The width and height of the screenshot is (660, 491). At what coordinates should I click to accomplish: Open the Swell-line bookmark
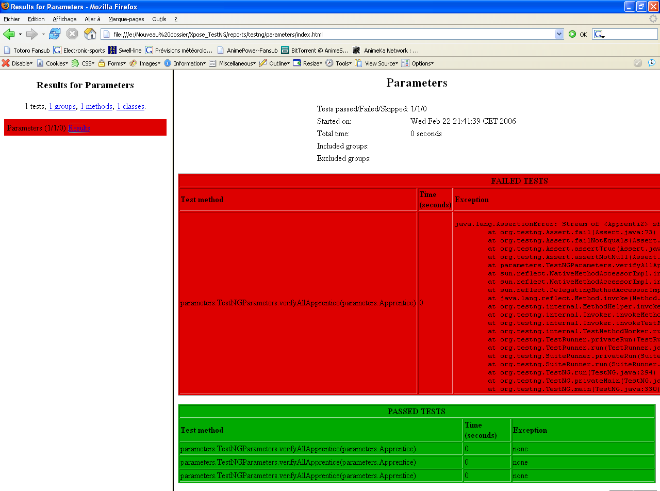click(125, 51)
